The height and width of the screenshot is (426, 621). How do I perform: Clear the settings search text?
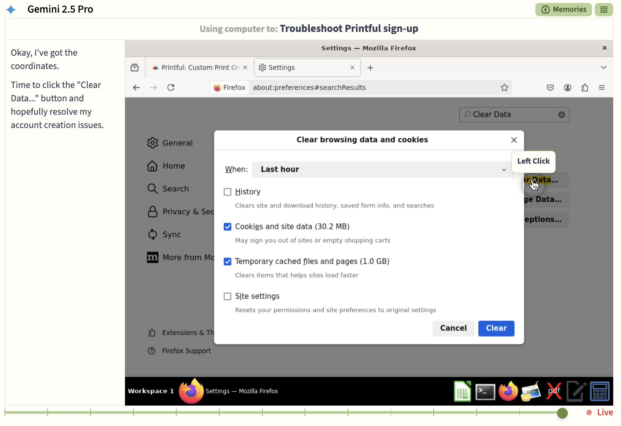562,115
